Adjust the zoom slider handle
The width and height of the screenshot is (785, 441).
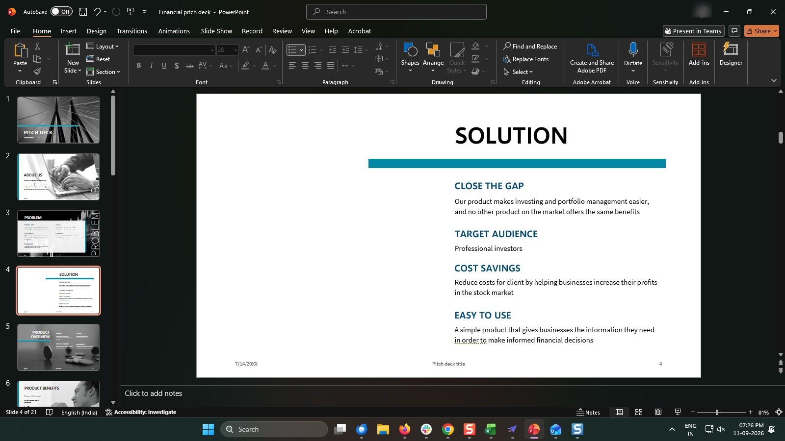717,412
